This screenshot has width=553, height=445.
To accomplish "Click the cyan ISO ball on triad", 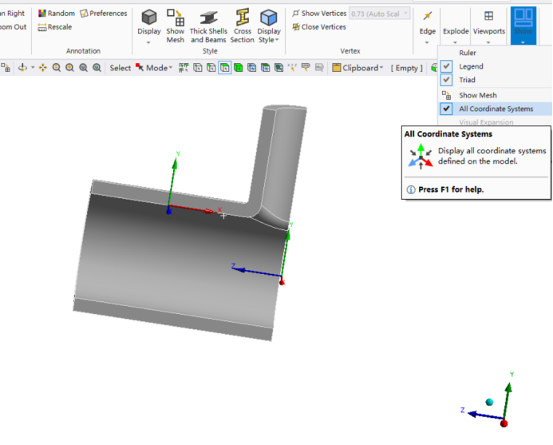I will pos(489,402).
